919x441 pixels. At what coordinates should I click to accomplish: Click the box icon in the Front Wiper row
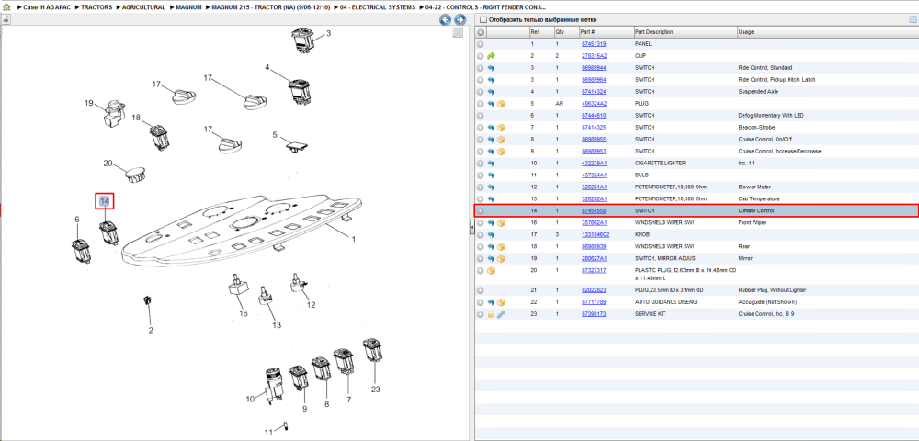501,223
